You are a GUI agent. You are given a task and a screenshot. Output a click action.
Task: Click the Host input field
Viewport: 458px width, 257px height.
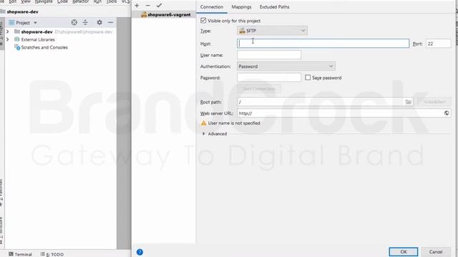(x=323, y=44)
